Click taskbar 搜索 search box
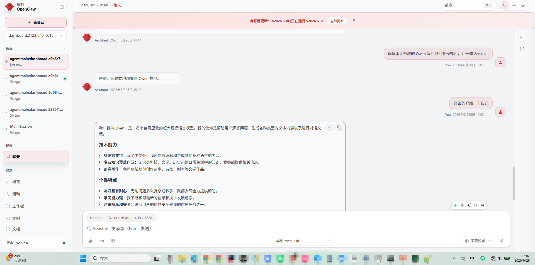 point(120,258)
